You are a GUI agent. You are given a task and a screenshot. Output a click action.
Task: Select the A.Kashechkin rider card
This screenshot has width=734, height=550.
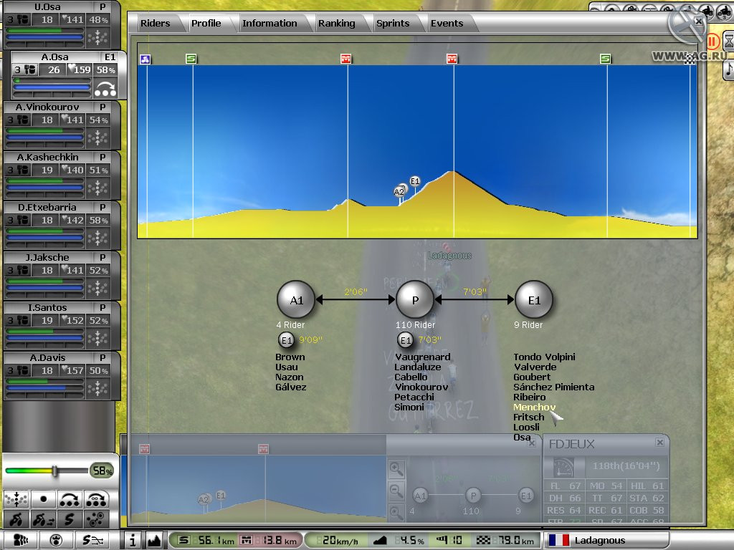pyautogui.click(x=62, y=175)
